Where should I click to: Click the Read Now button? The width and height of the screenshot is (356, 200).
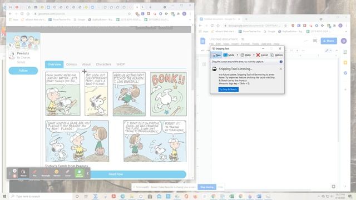(116, 174)
